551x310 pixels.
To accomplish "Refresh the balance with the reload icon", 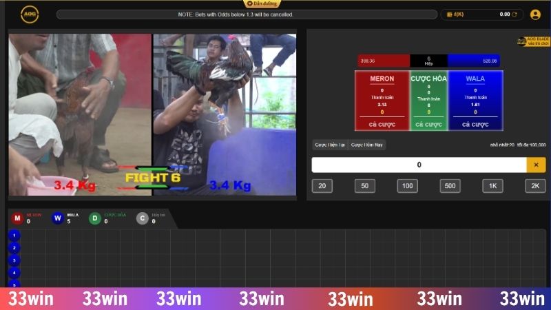I will 516,14.
